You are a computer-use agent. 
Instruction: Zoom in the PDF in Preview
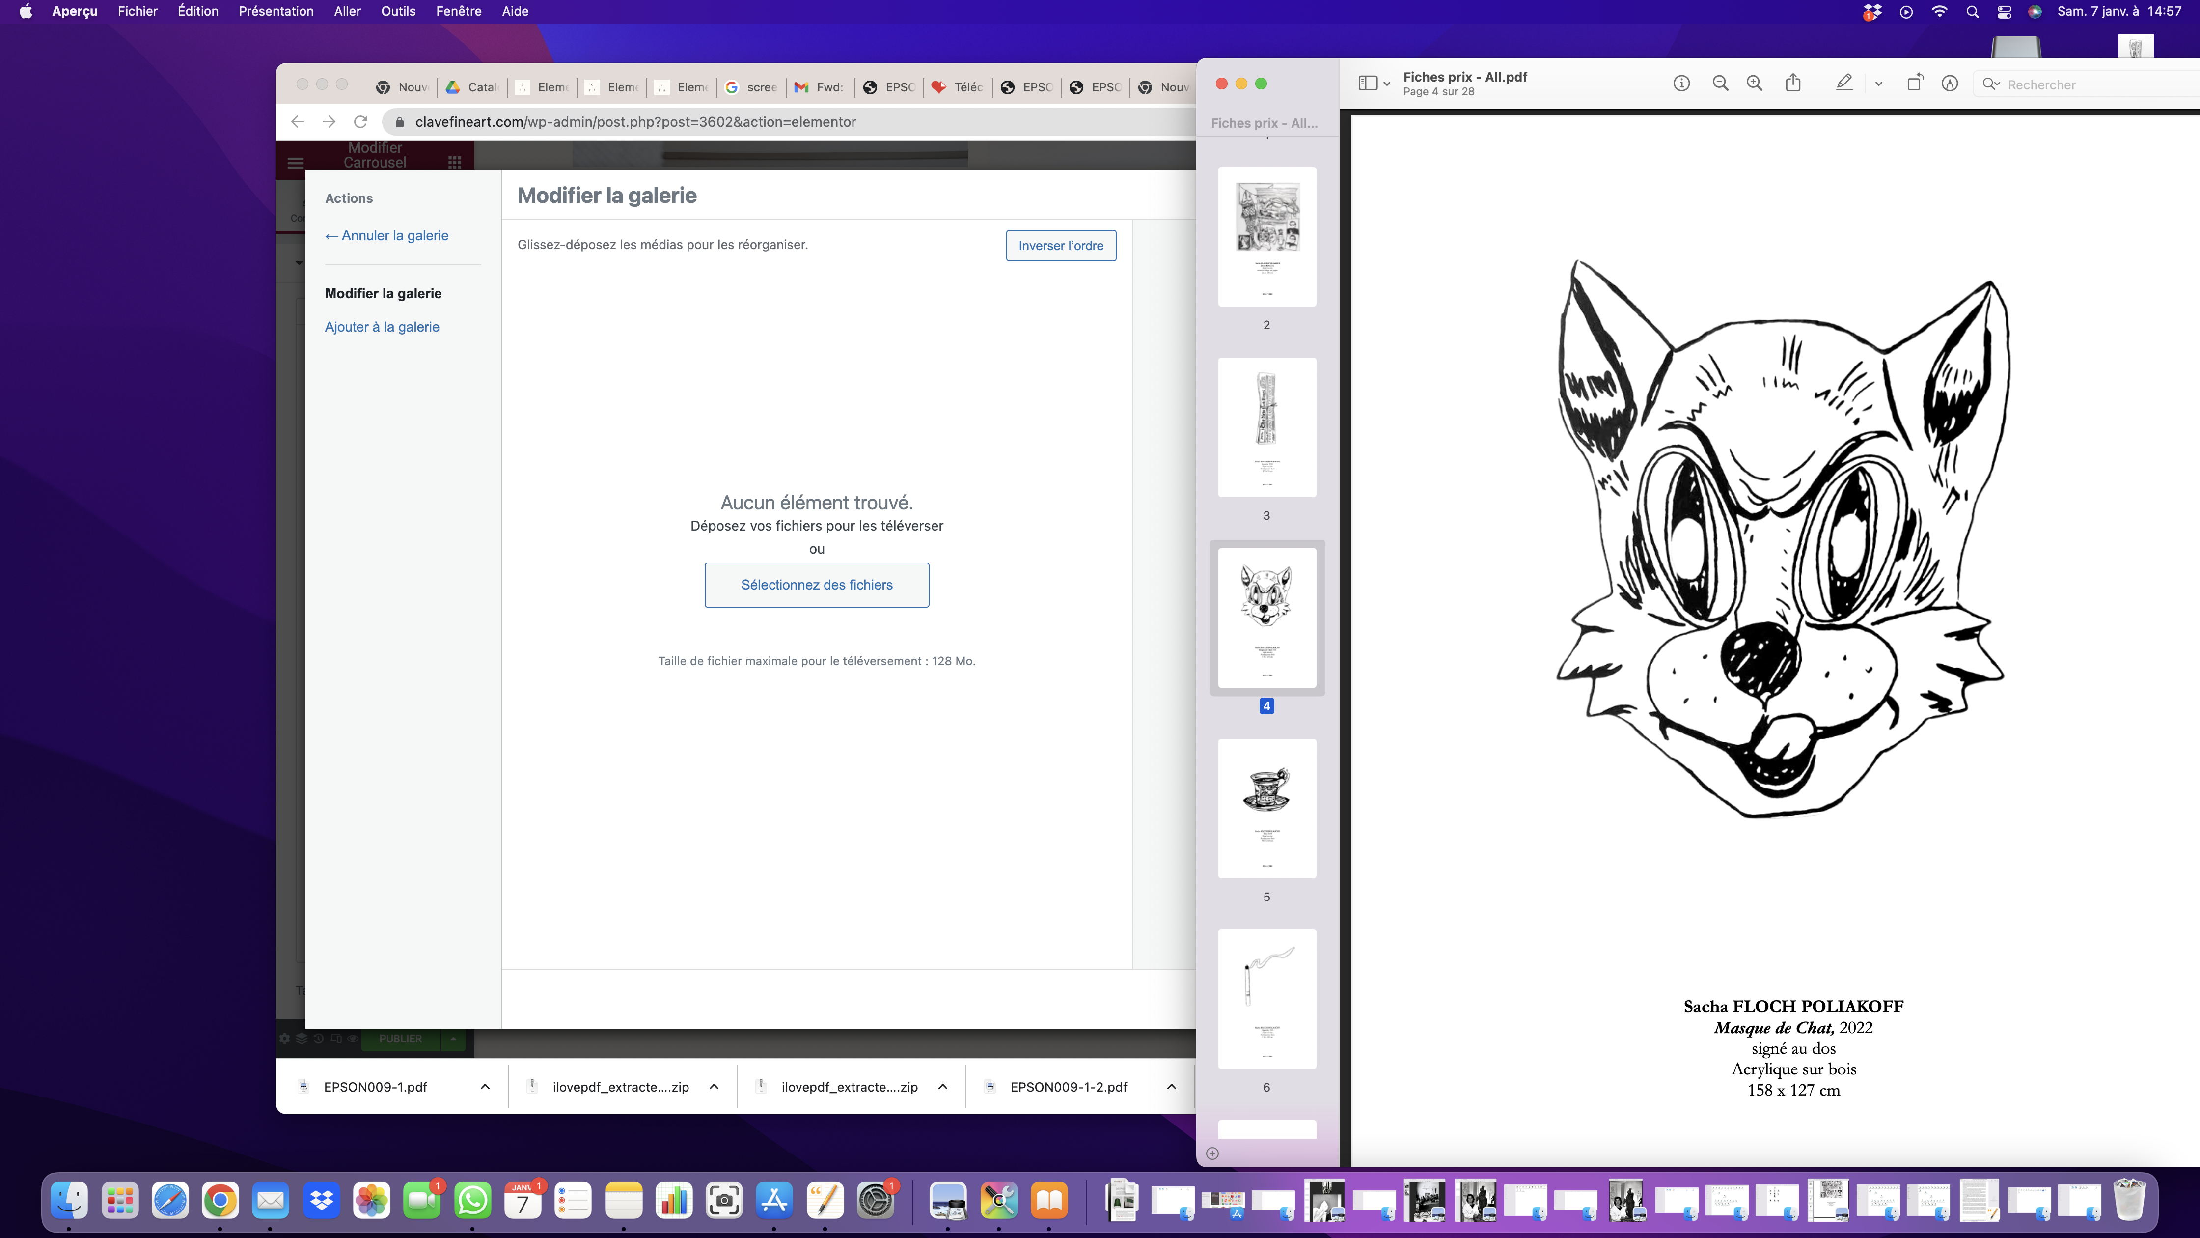pos(1755,84)
